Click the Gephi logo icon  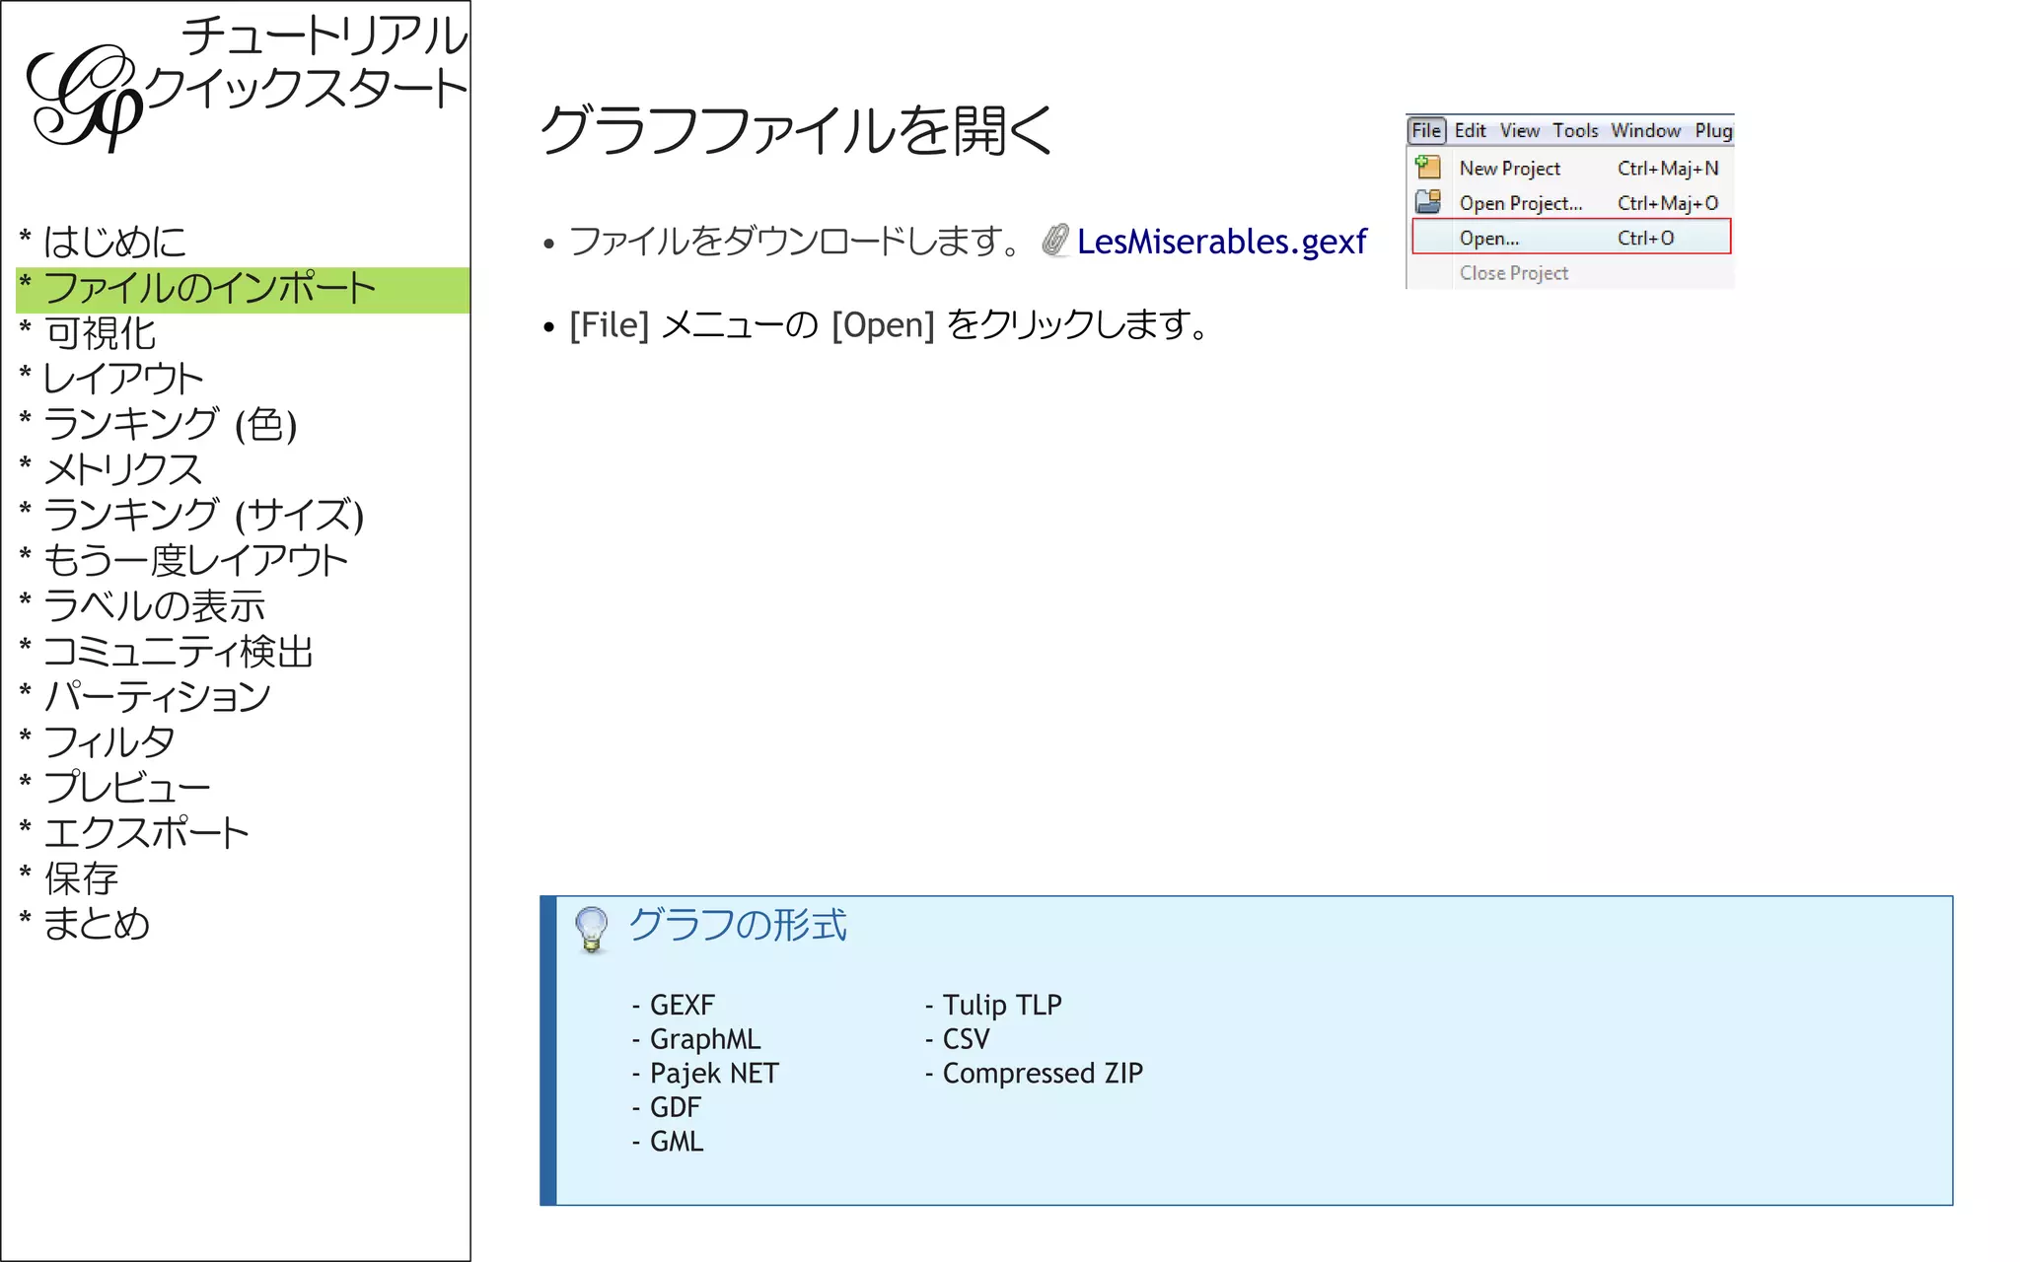(x=84, y=99)
